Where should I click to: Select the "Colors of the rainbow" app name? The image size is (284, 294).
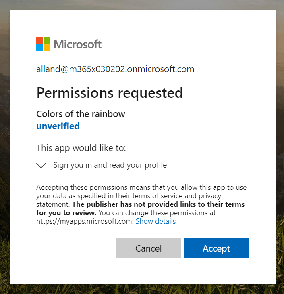pyautogui.click(x=81, y=114)
